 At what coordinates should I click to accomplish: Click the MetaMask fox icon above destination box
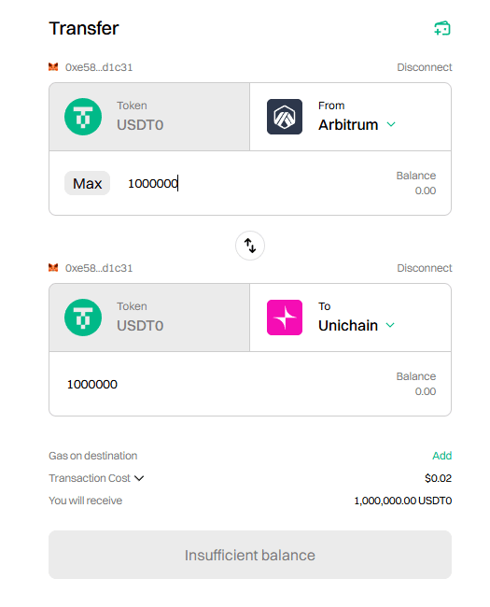(53, 267)
